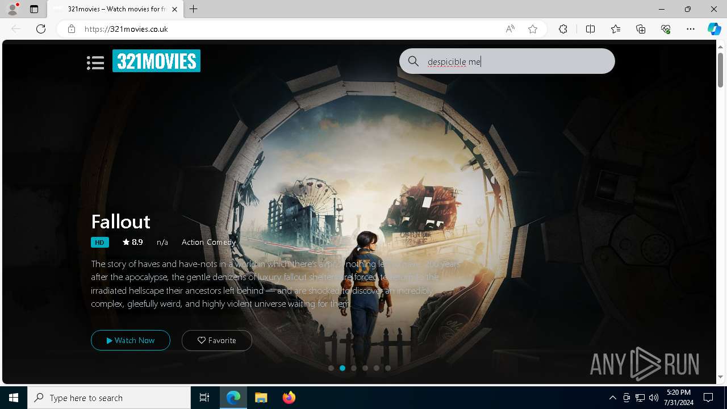Open Read aloud in address bar
The width and height of the screenshot is (727, 409).
click(x=510, y=29)
